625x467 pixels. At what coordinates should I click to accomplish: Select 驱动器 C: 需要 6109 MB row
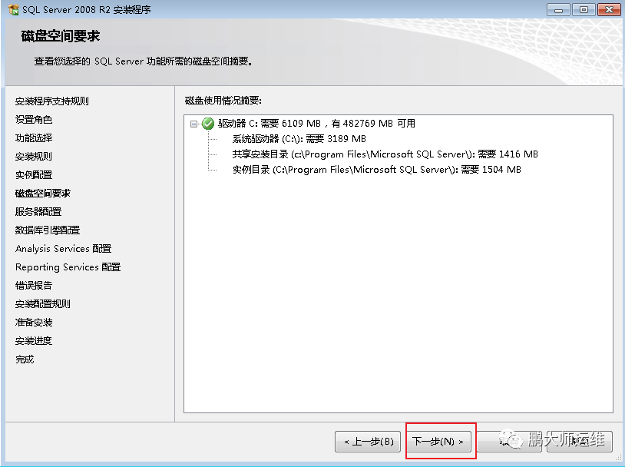click(316, 124)
